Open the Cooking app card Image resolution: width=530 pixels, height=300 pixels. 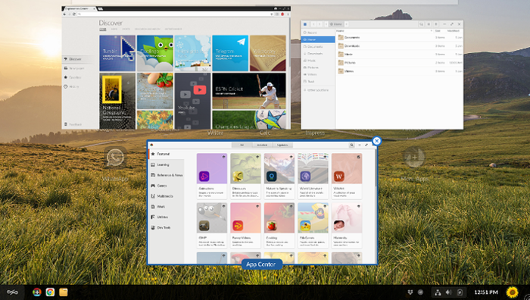(x=279, y=226)
